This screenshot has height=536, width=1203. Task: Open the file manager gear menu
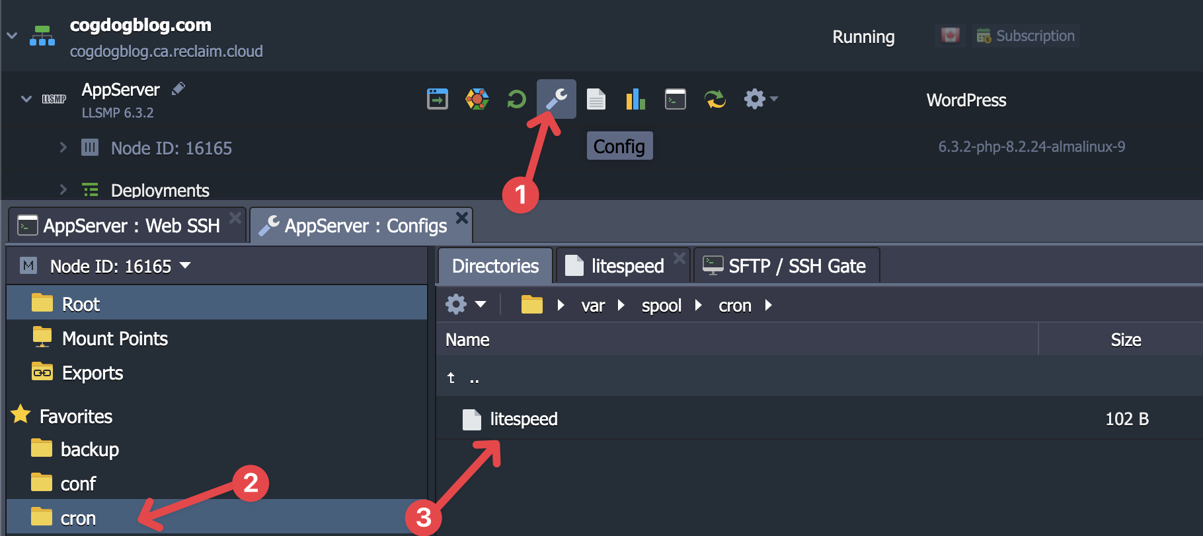[x=466, y=304]
